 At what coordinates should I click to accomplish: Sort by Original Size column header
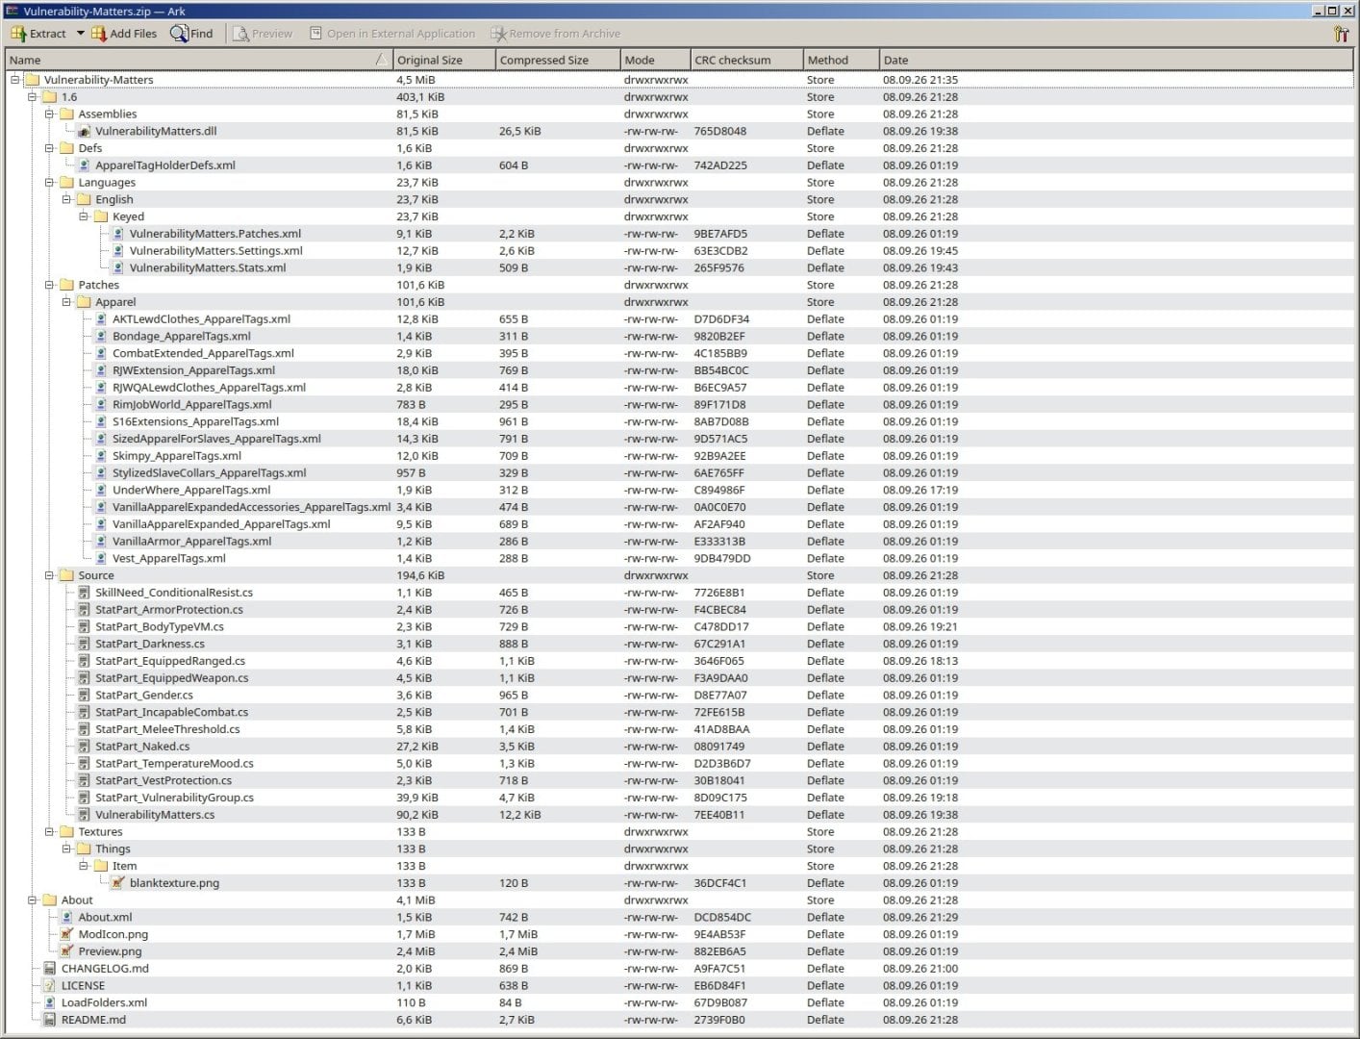(443, 60)
